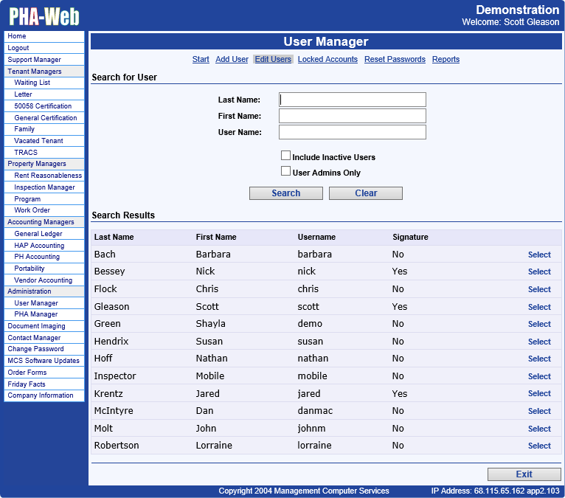Open Friday Facts in sidebar
This screenshot has height=498, width=565.
pos(44,384)
